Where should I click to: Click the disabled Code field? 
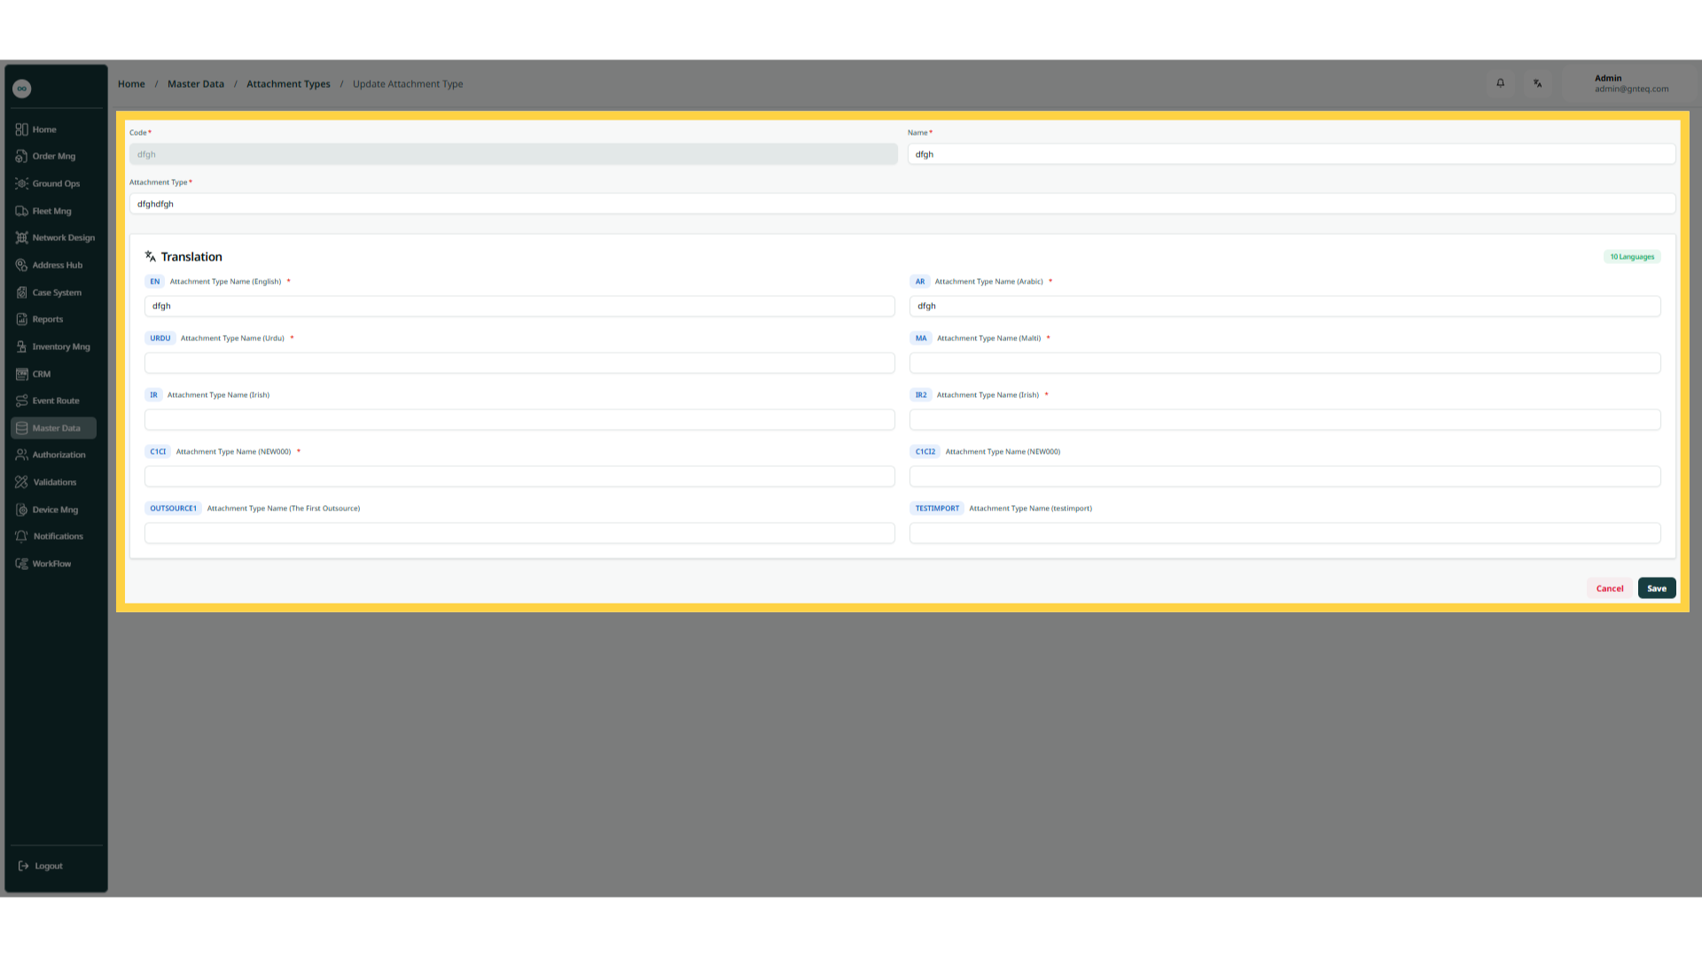[x=513, y=154]
